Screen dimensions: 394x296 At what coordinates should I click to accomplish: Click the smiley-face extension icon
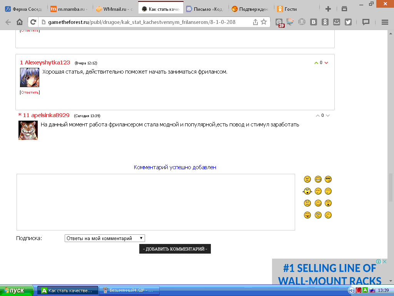pos(336,22)
